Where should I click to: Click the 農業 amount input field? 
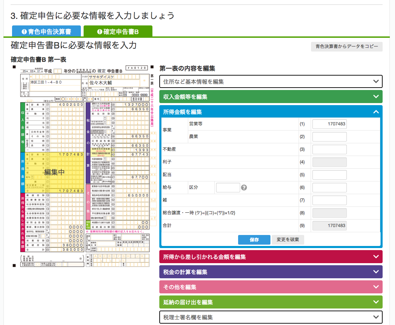[329, 137]
